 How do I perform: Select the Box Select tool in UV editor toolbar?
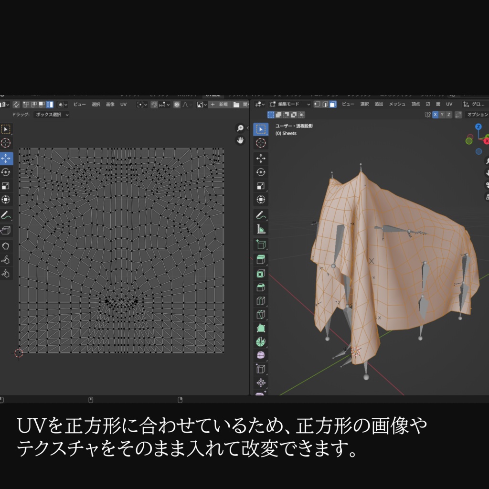point(6,129)
